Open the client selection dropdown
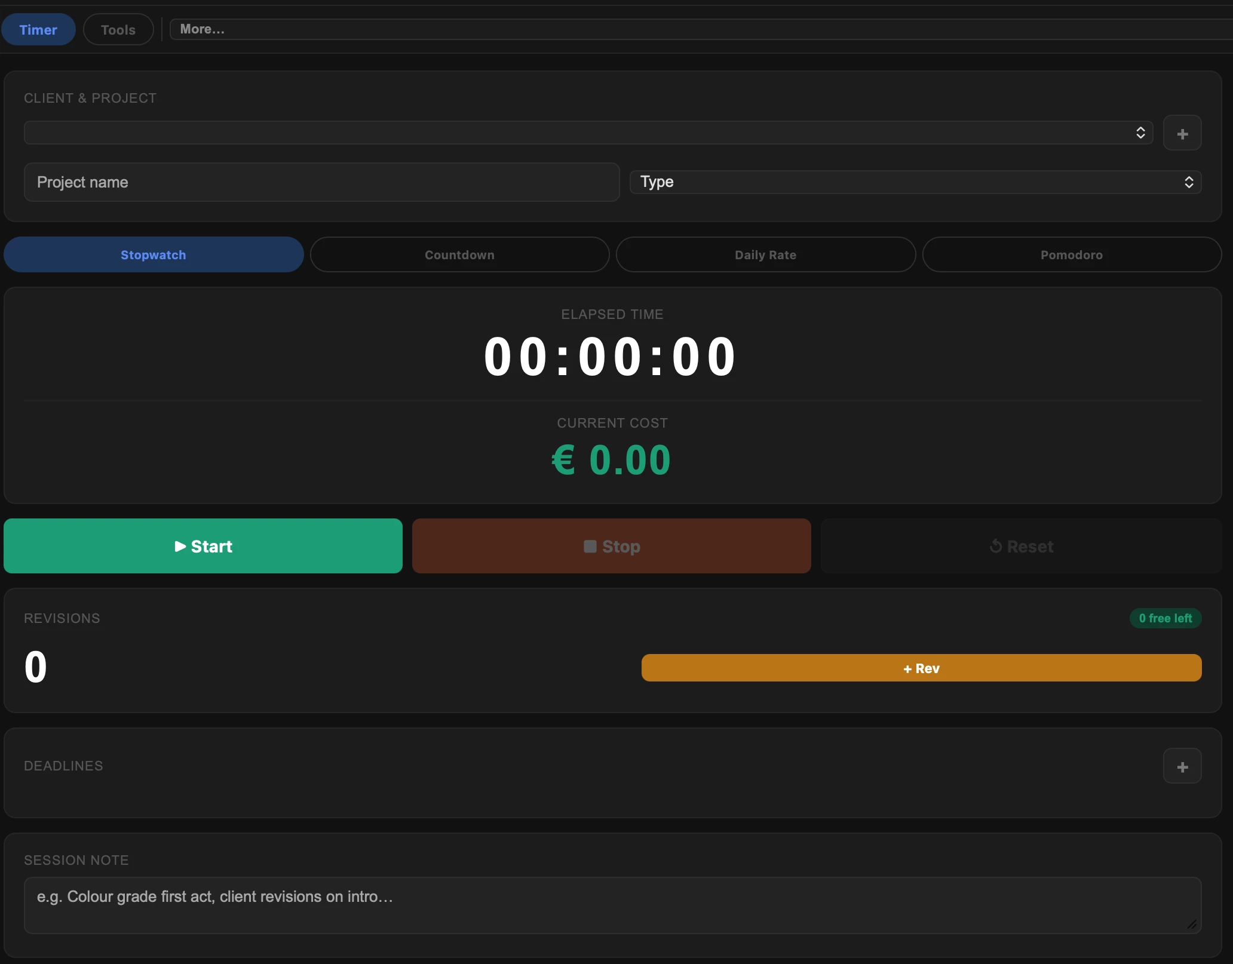Viewport: 1233px width, 964px height. tap(588, 133)
